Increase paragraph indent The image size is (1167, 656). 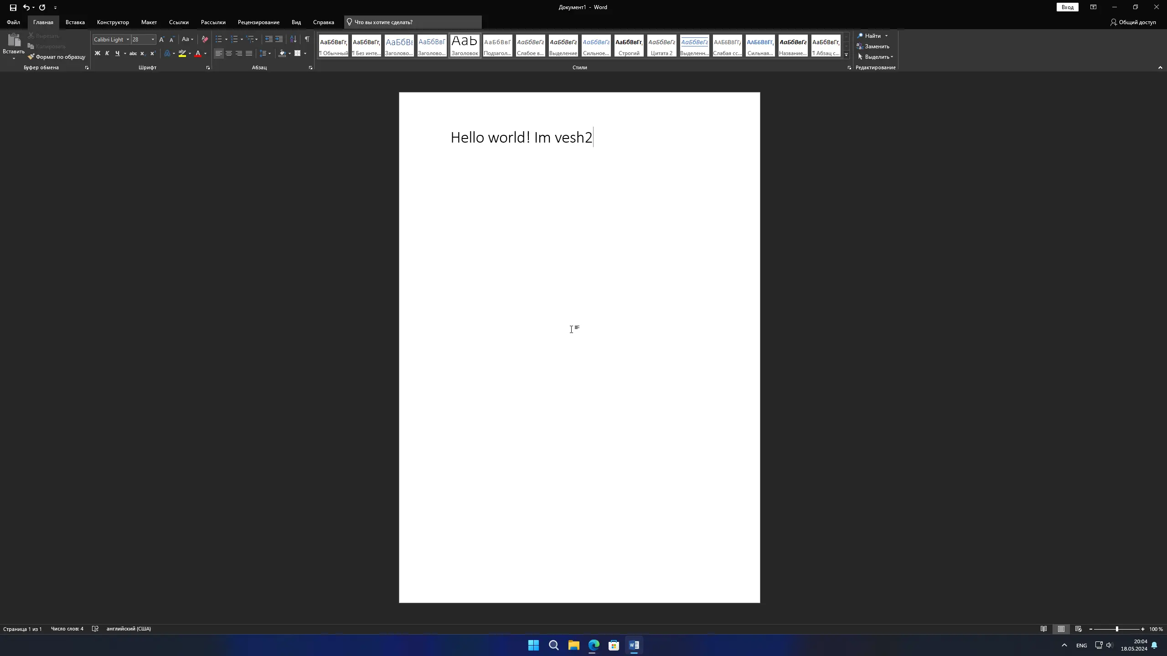(x=279, y=39)
